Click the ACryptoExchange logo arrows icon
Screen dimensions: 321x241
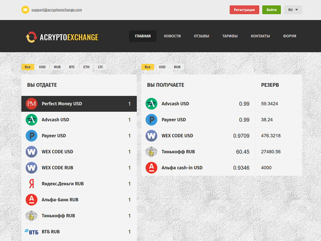click(x=31, y=37)
